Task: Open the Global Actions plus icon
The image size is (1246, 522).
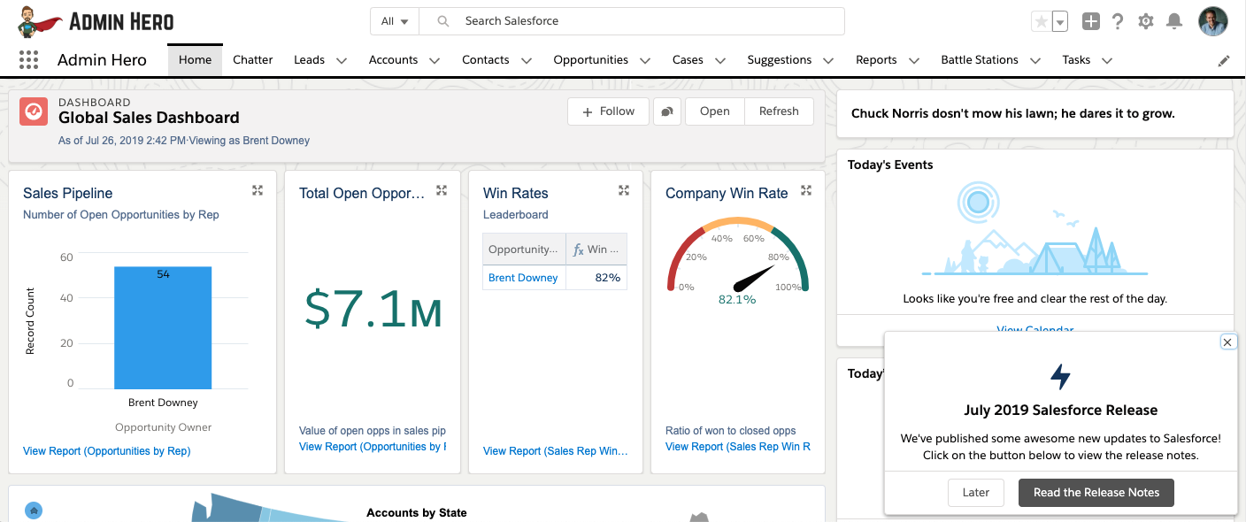Action: [x=1090, y=22]
